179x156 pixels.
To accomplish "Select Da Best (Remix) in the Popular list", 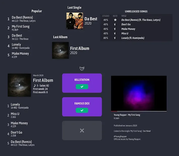I will (x=22, y=17).
